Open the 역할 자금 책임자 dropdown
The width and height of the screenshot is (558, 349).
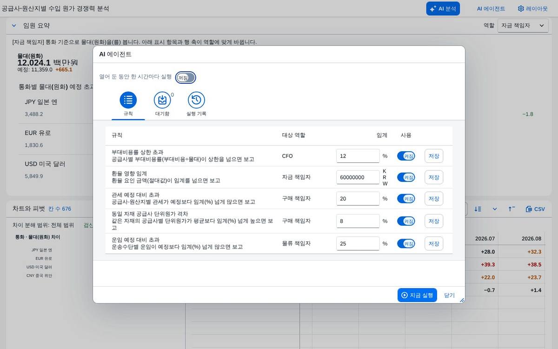[x=523, y=26]
